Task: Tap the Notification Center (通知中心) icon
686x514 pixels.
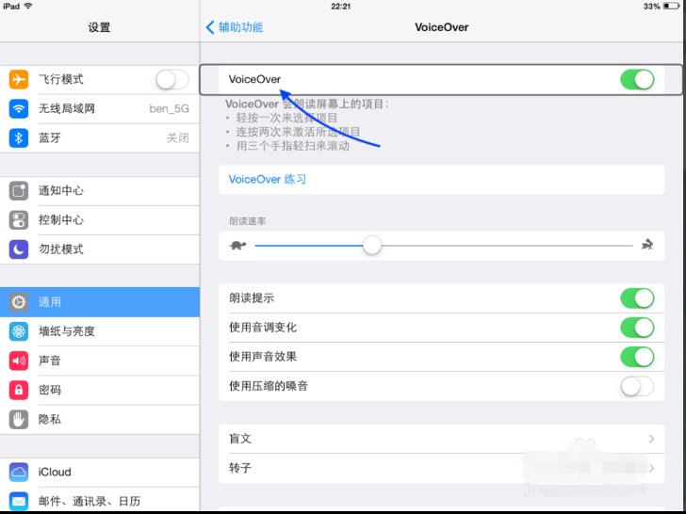Action: pos(19,190)
